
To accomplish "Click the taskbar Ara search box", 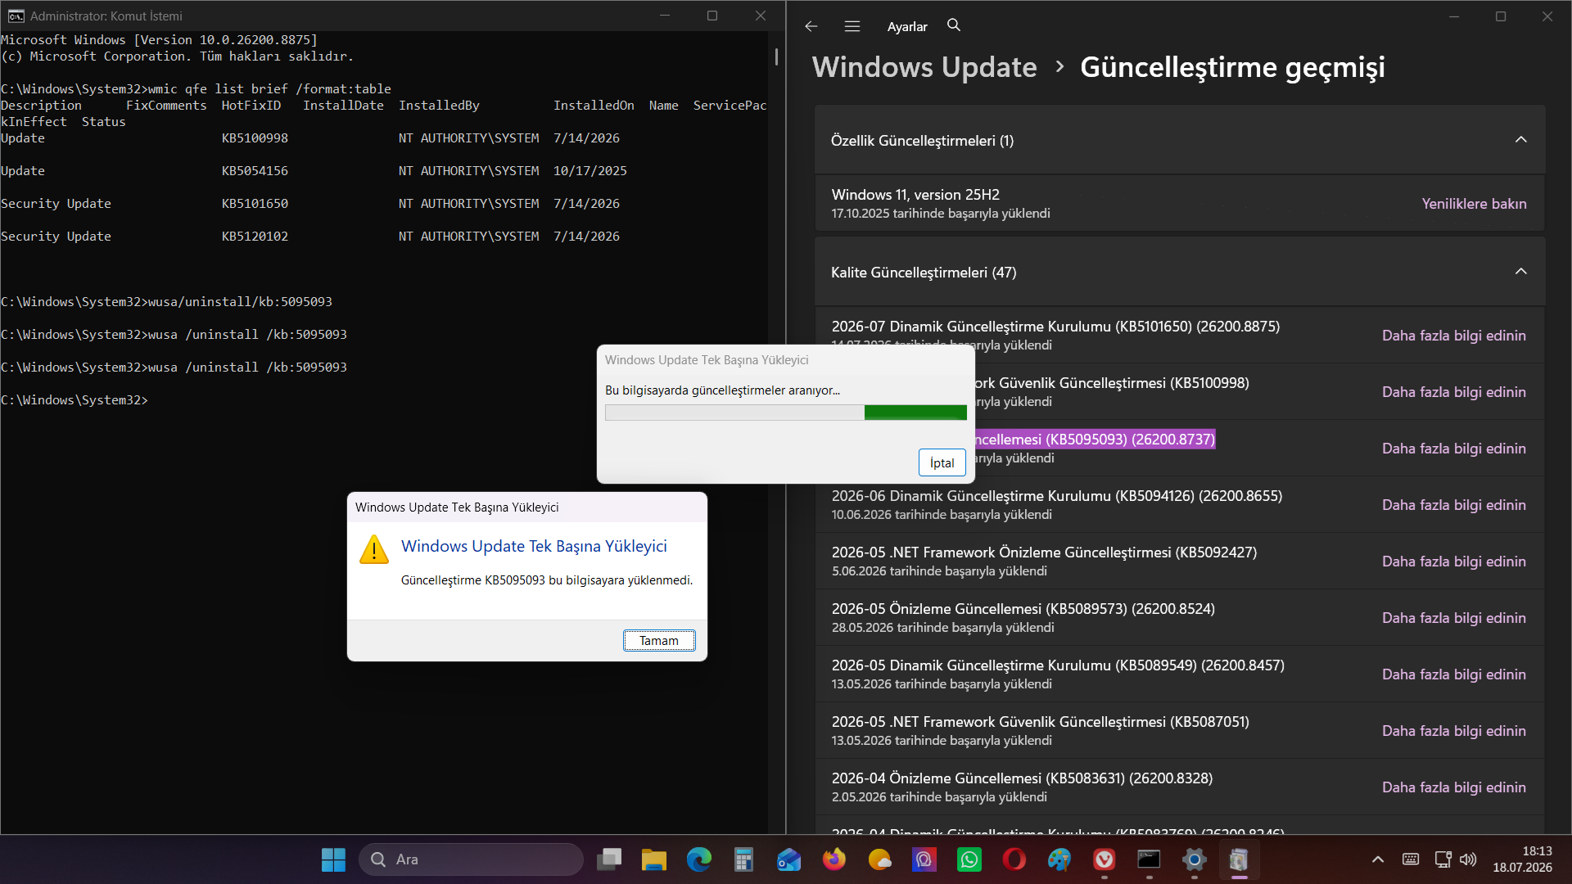I will tap(471, 859).
